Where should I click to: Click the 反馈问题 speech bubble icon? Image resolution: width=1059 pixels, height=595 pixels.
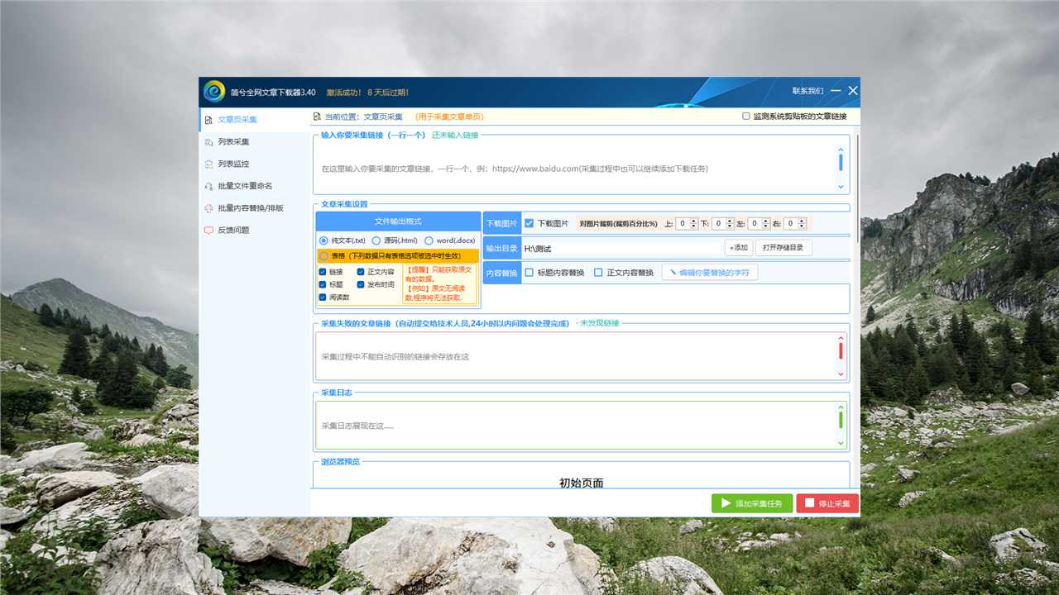[x=208, y=231]
